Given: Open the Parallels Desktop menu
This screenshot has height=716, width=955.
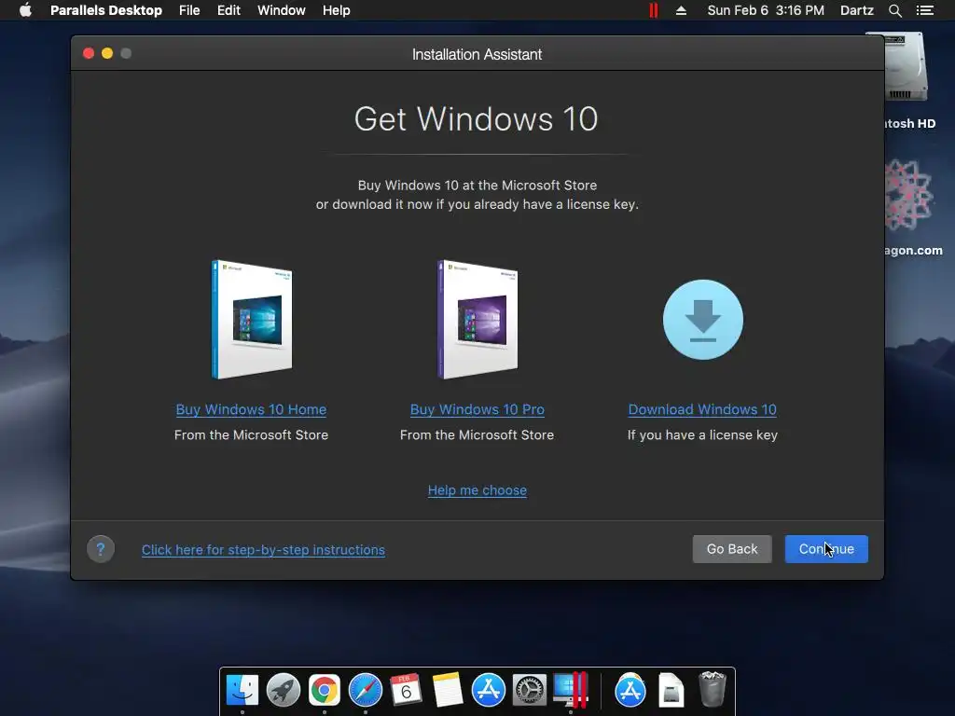Looking at the screenshot, I should tap(106, 10).
